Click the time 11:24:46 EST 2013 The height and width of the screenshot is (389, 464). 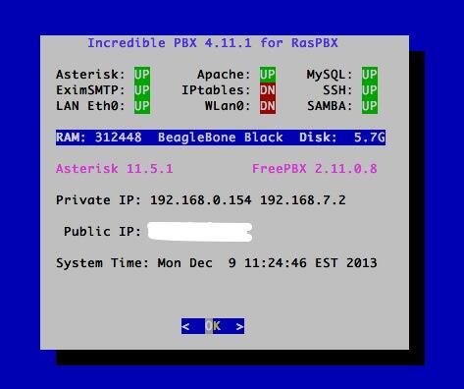point(311,263)
